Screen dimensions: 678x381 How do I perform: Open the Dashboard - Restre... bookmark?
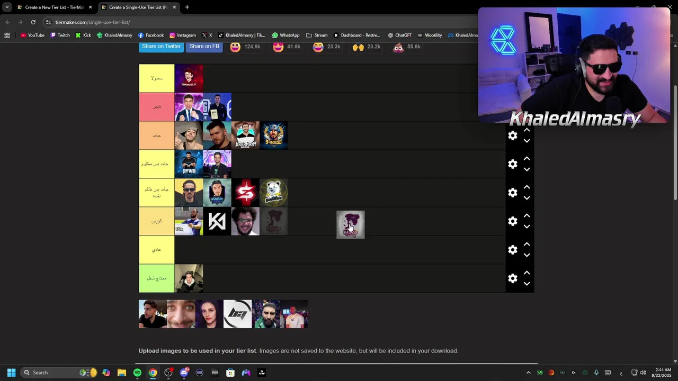[356, 35]
